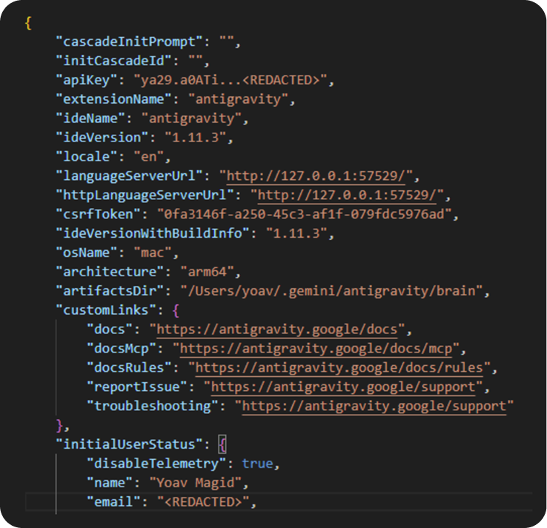Open the languageServerUrl http://127.0.0.1:57529/ link
The height and width of the screenshot is (528, 547).
[316, 176]
